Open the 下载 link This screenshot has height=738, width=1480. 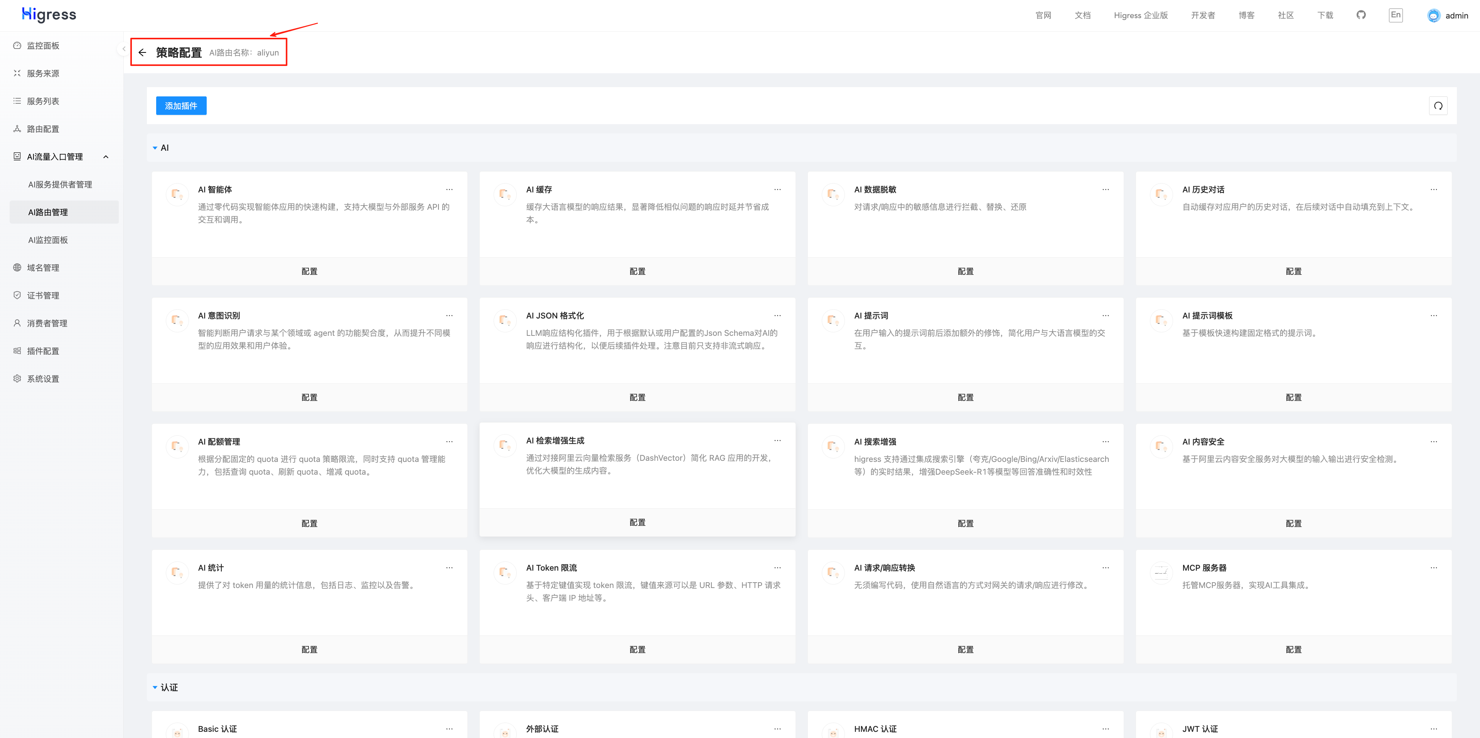(x=1325, y=15)
